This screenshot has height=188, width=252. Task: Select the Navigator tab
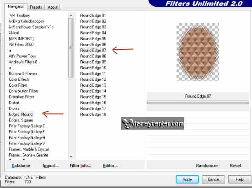[x=16, y=6]
